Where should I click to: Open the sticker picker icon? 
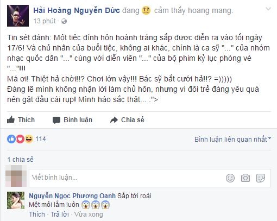point(261,178)
